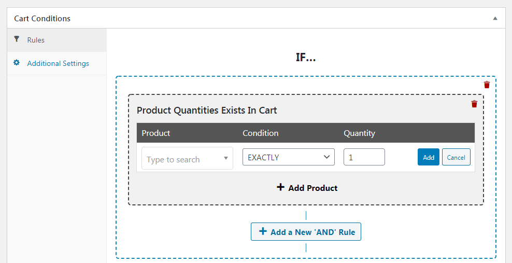Delete the outer condition group trash icon

(x=487, y=85)
